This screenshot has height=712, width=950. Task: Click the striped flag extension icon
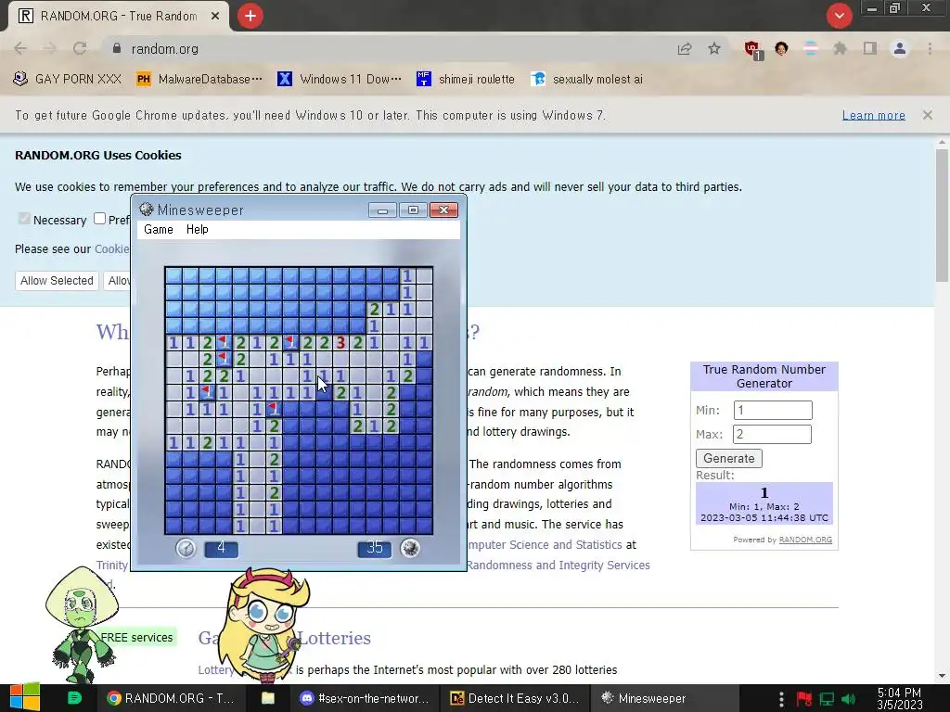[811, 48]
